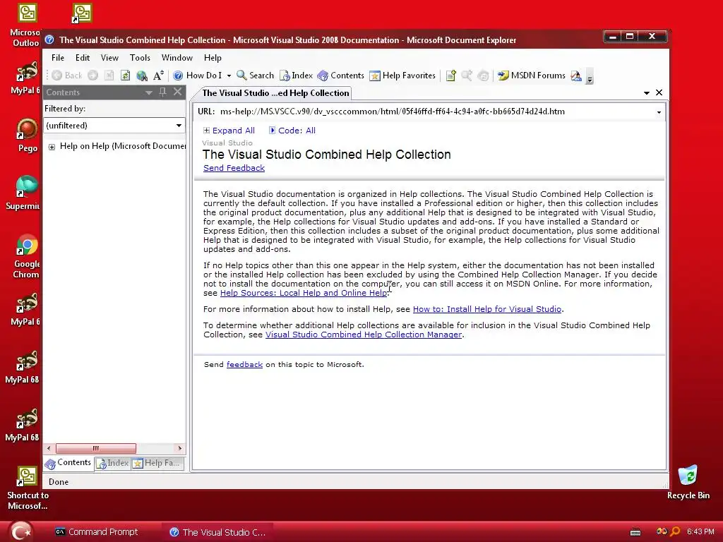Click the Contents panel right scroll arrow
Screen dimensions: 723x542
point(180,448)
